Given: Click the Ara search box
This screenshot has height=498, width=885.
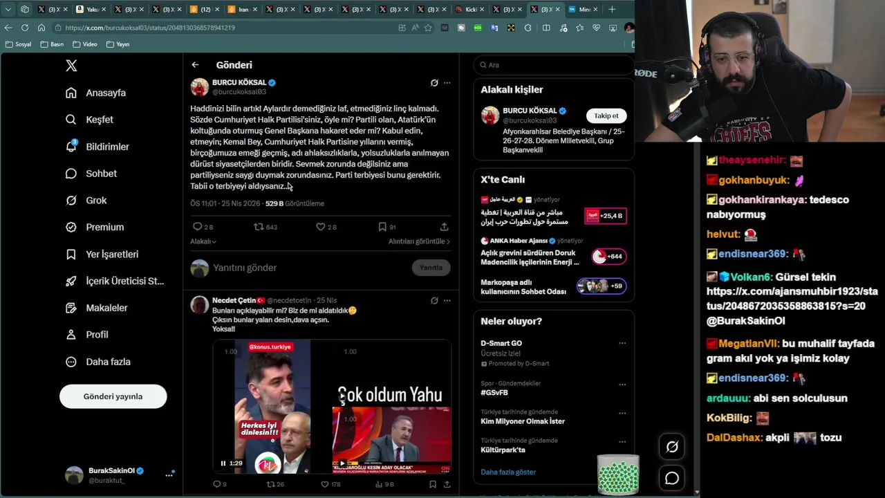Looking at the screenshot, I should (553, 65).
